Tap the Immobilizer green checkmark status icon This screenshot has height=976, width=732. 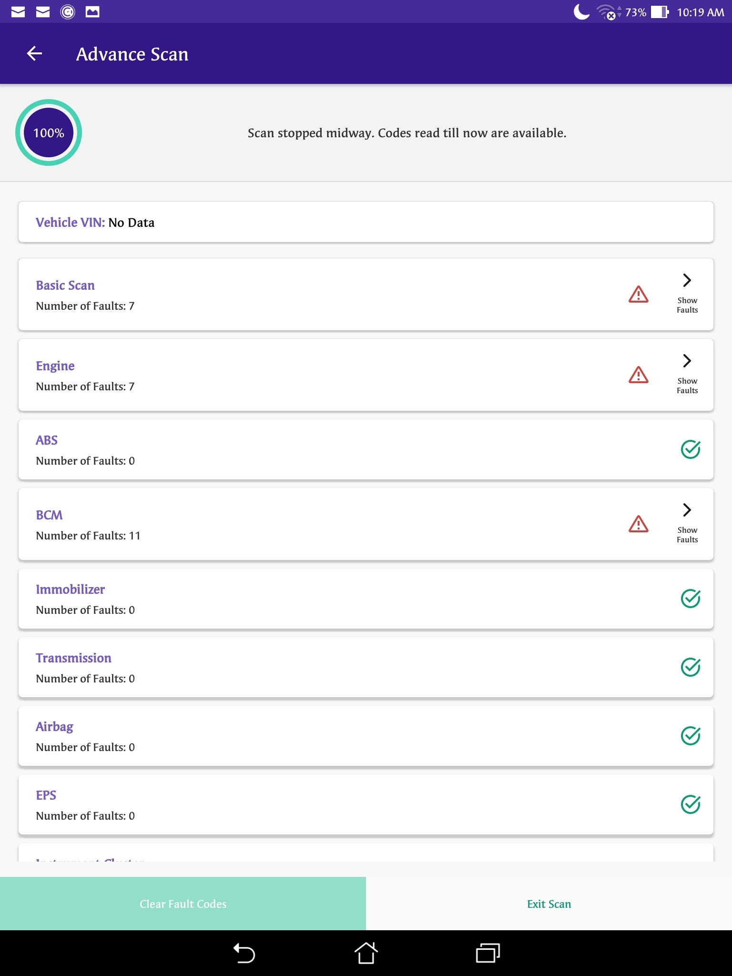690,599
